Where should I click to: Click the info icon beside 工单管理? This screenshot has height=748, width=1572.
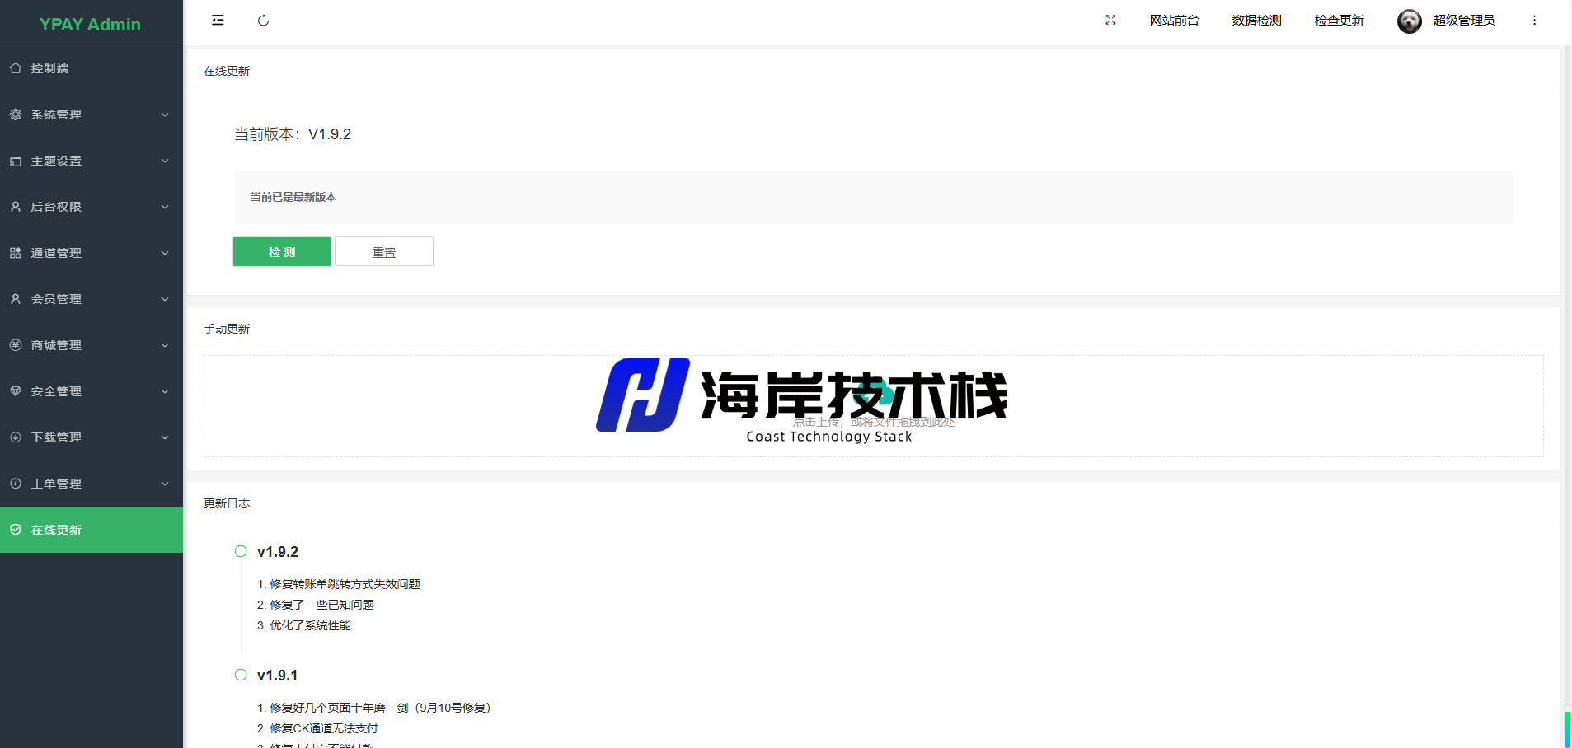click(16, 484)
